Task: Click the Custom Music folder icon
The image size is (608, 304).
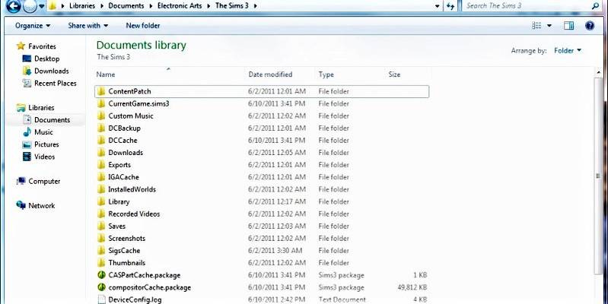Action: [101, 116]
